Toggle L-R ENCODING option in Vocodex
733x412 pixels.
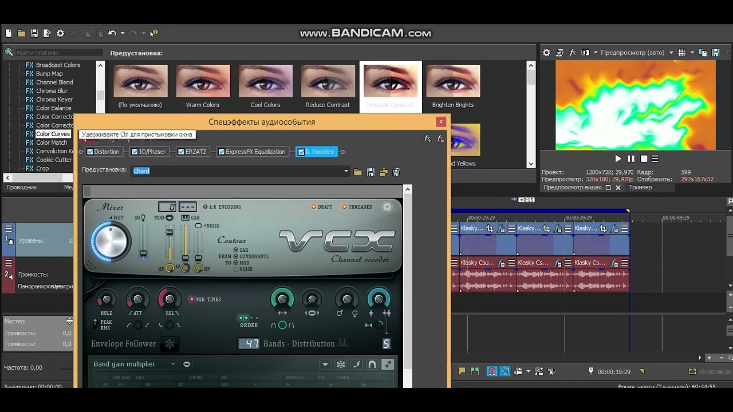pyautogui.click(x=206, y=207)
